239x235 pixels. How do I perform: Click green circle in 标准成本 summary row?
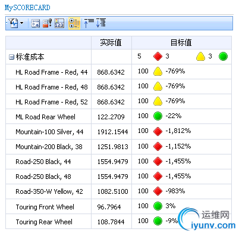click(x=223, y=56)
